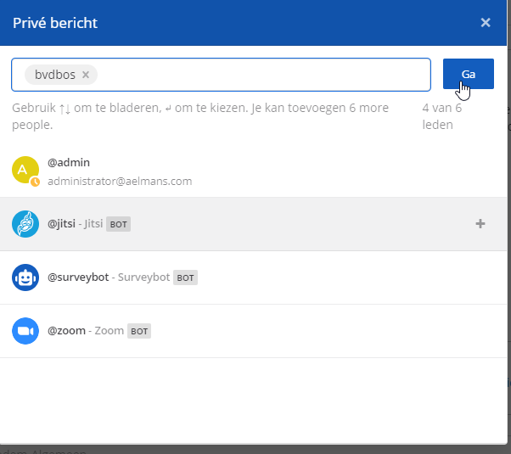The image size is (511, 454).
Task: Select the @admin user row
Action: pyautogui.click(x=254, y=171)
